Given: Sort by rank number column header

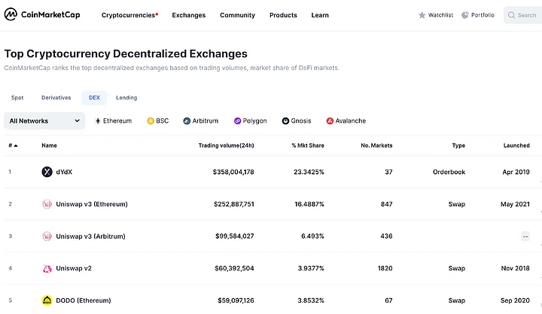Looking at the screenshot, I should pyautogui.click(x=12, y=145).
